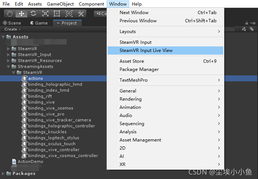258x179 pixels.
Task: Expand the SteamVR folder under Assets
Action: (9, 49)
